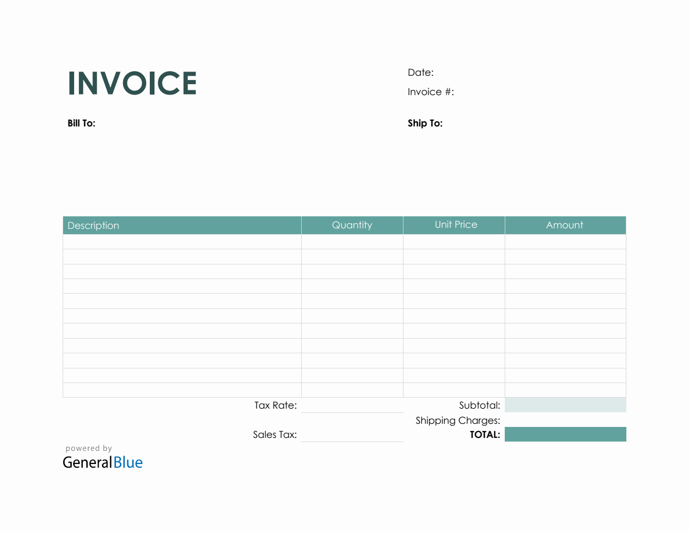The image size is (689, 533).
Task: Select the light Subtotal value cell
Action: point(565,405)
